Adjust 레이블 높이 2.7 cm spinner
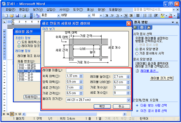The height and width of the screenshot is (123, 181). [x=128, y=77]
